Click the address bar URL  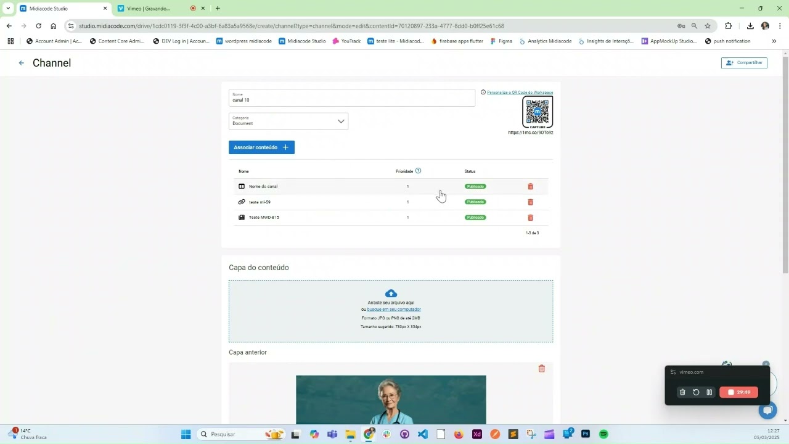pyautogui.click(x=292, y=26)
